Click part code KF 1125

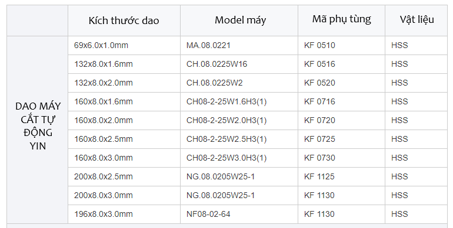(341, 177)
